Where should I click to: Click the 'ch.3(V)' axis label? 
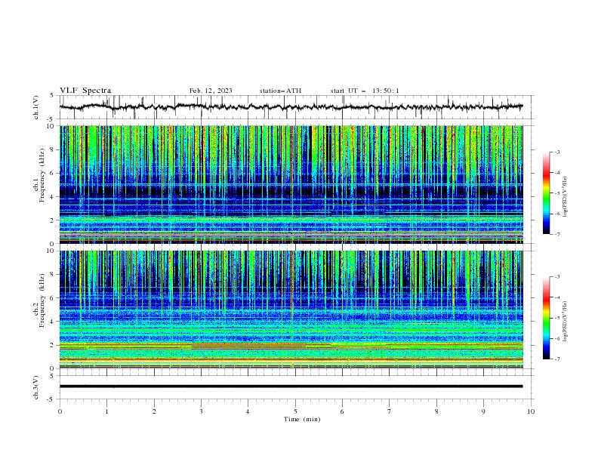(36, 387)
